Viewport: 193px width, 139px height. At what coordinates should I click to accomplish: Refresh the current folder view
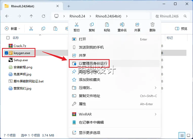pyautogui.click(x=44, y=16)
